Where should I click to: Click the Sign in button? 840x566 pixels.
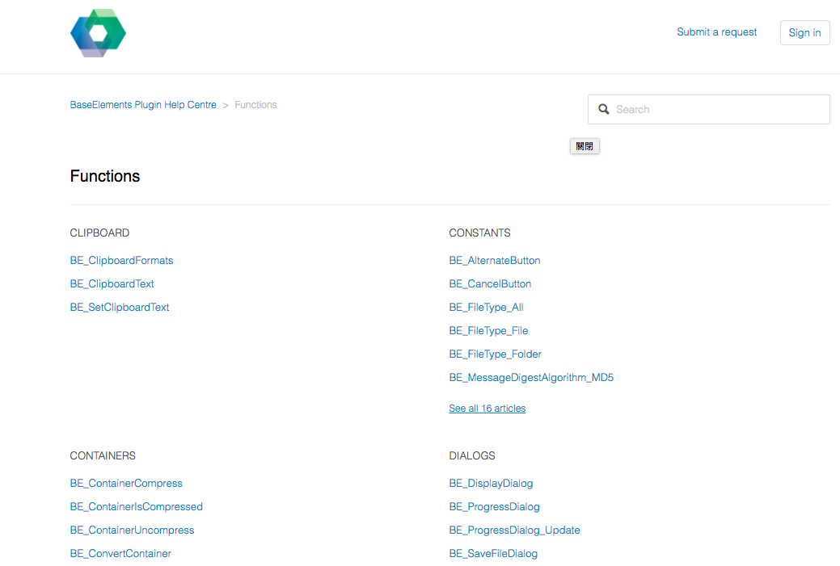(x=804, y=32)
